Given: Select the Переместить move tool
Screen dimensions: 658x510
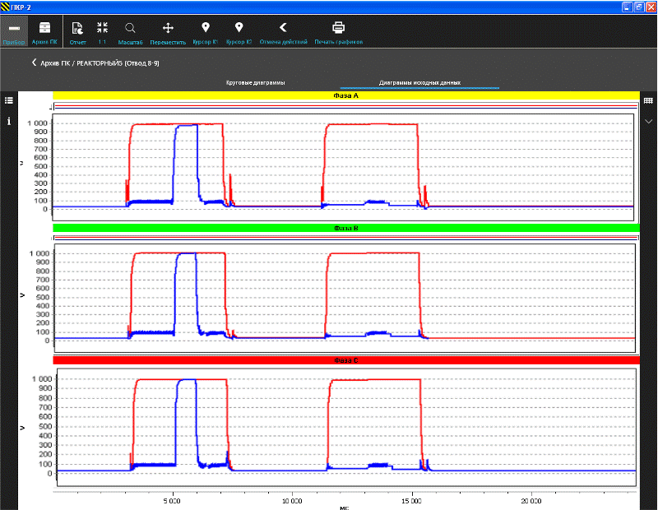Looking at the screenshot, I should click(x=168, y=33).
